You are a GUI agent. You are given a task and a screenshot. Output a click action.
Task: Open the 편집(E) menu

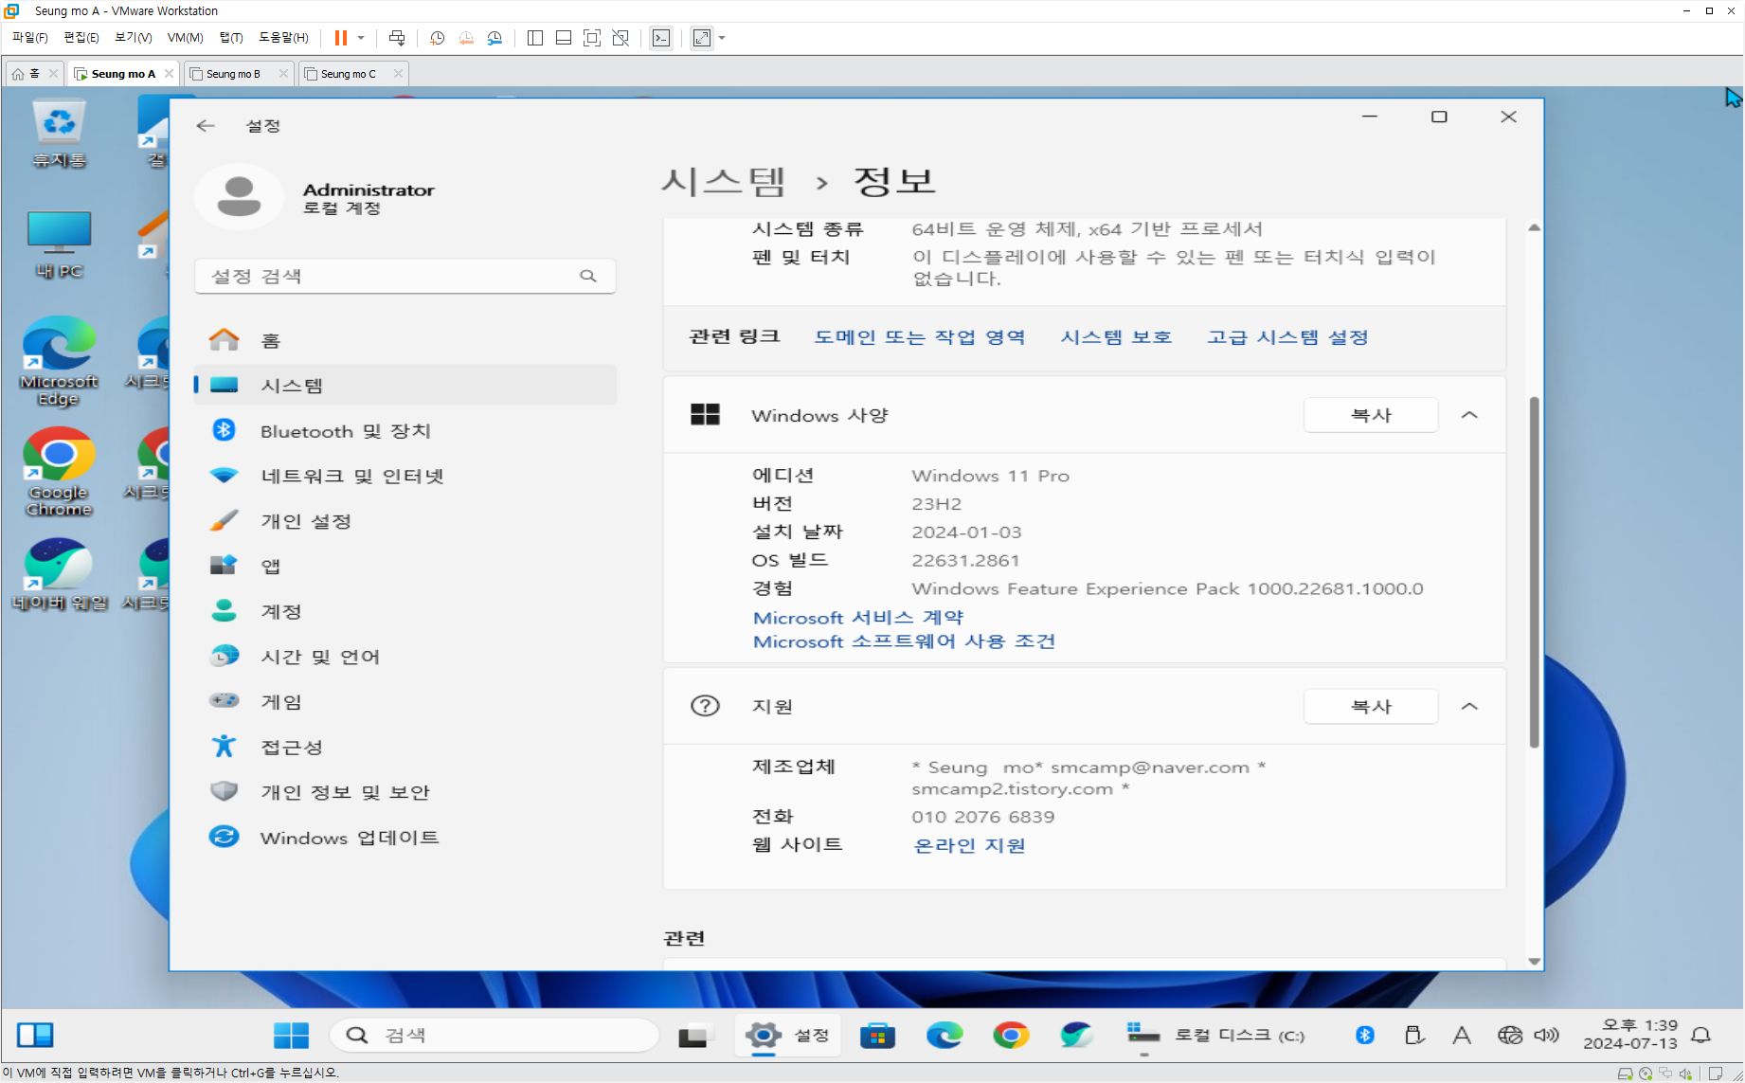tap(81, 38)
